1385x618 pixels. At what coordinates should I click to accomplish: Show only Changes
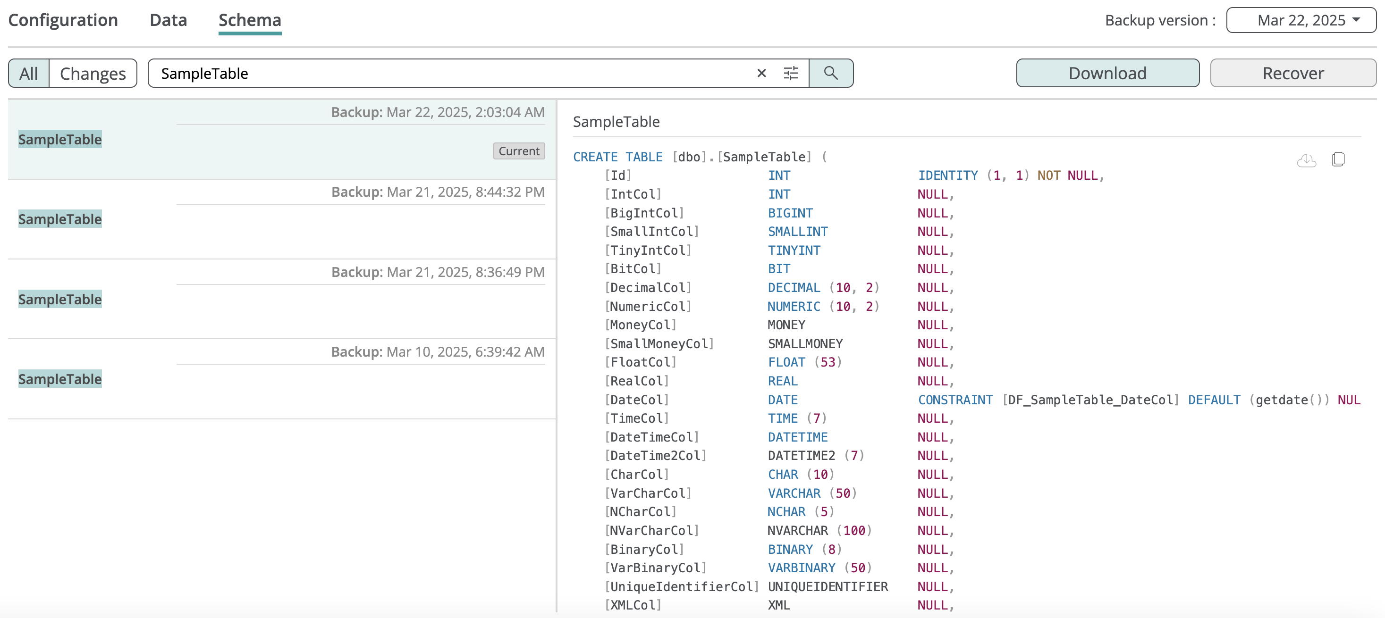click(x=93, y=73)
